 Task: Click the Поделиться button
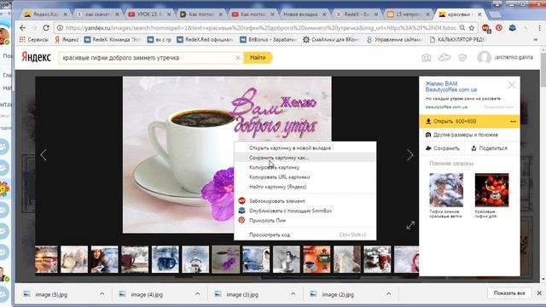(x=489, y=148)
